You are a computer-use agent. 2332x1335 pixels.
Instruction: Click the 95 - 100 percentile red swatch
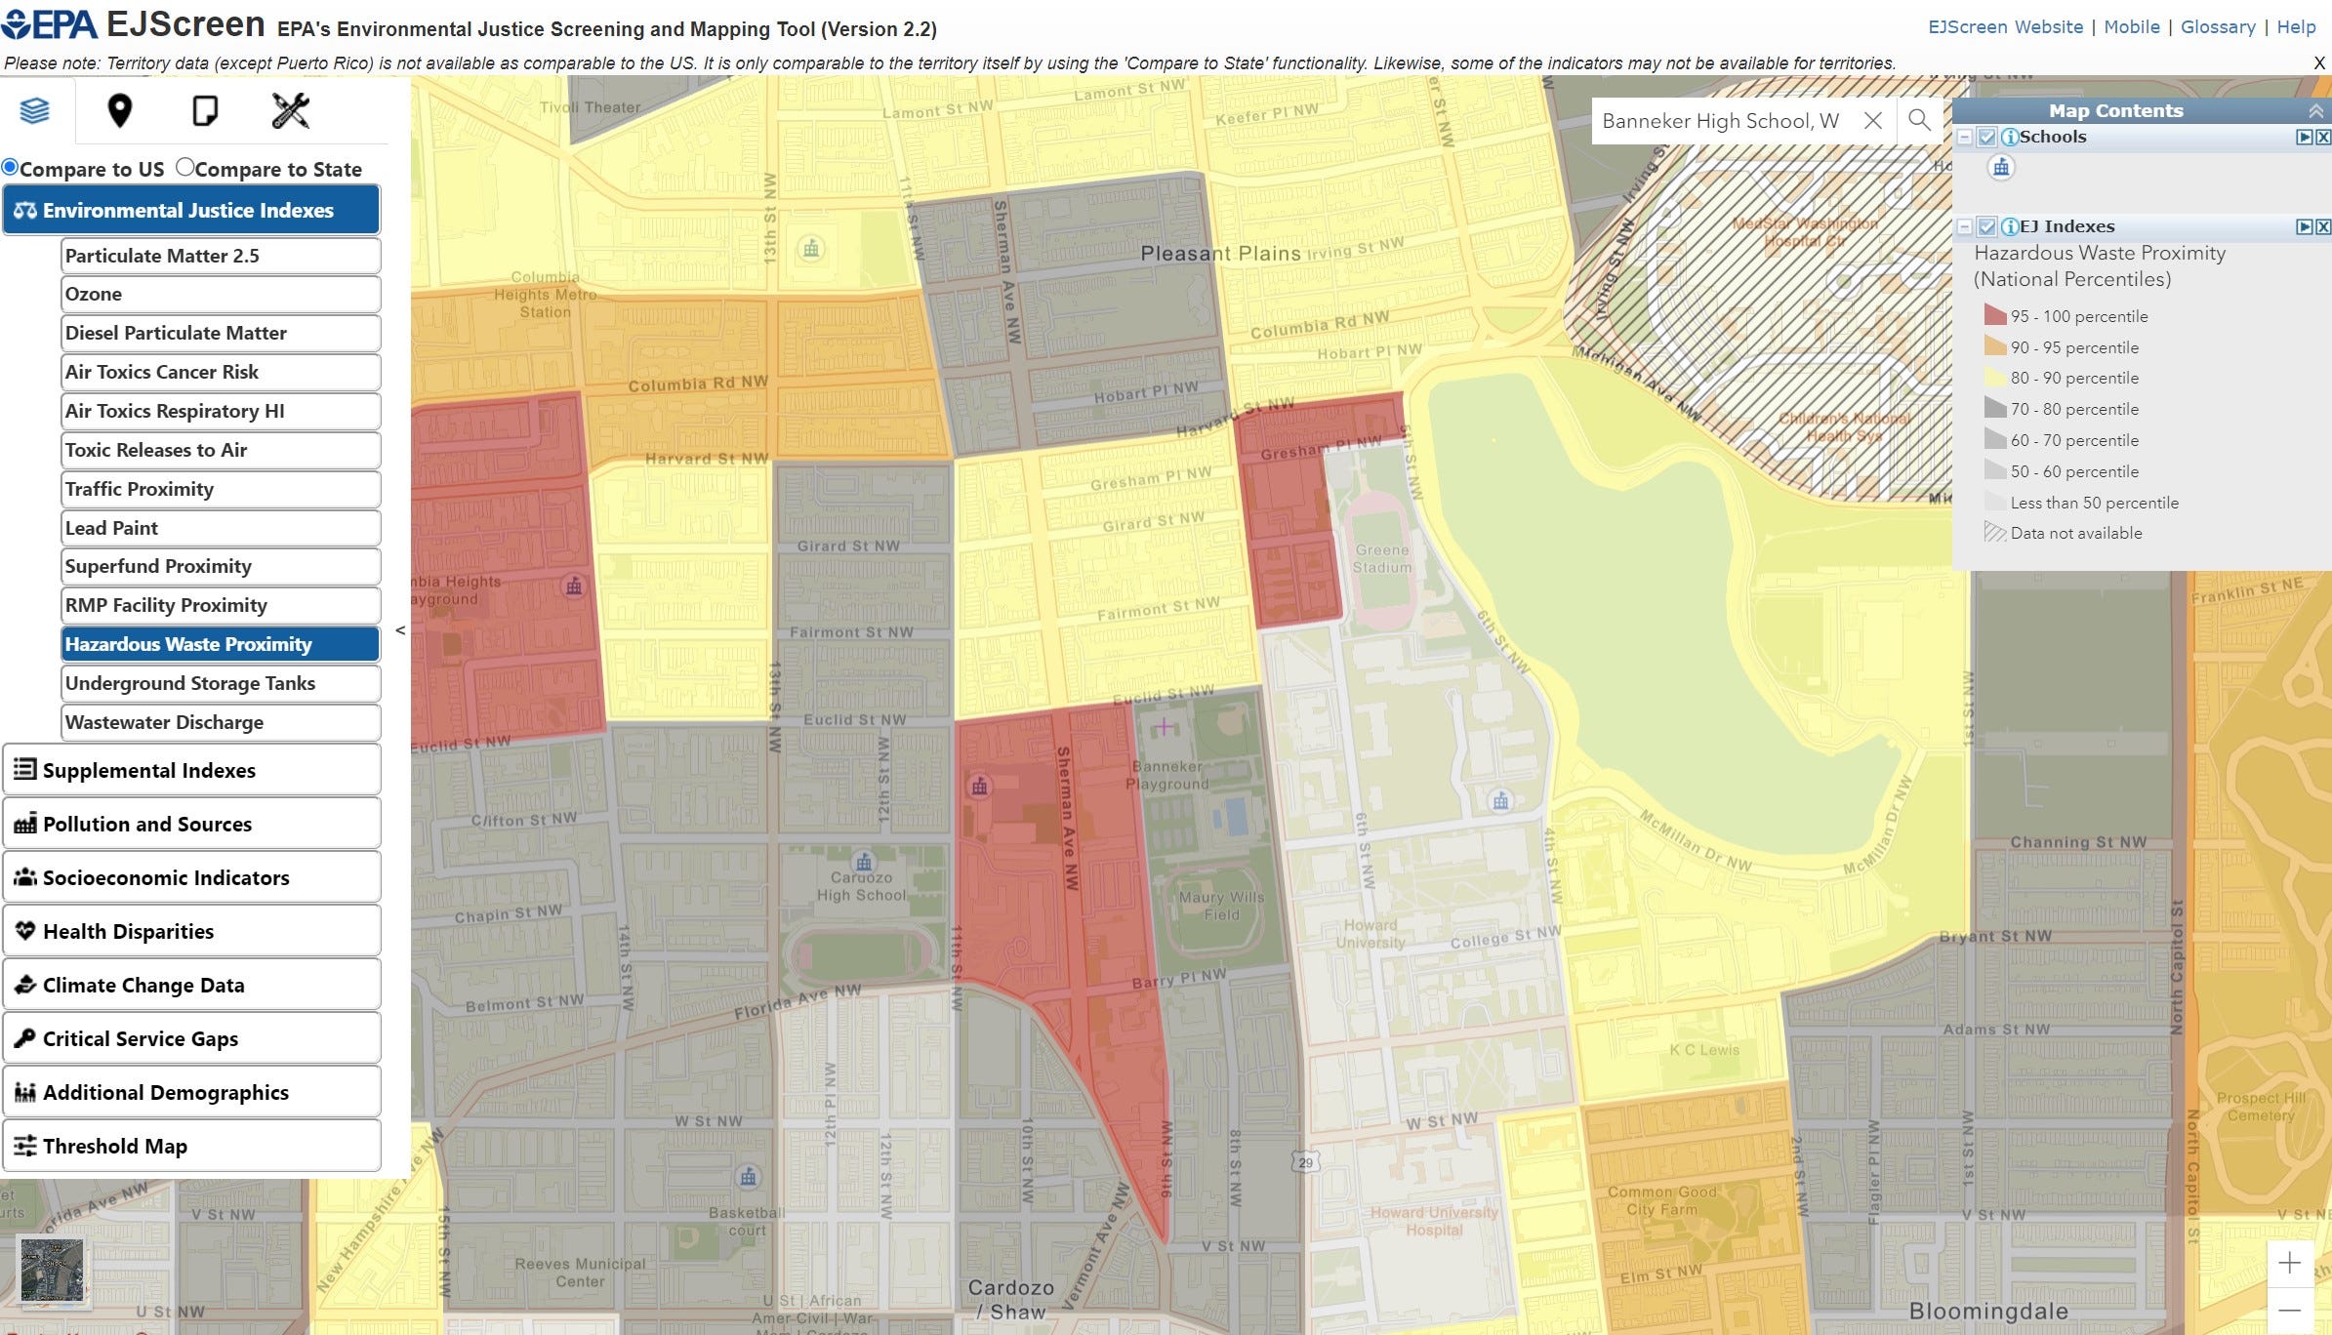[x=1994, y=315]
